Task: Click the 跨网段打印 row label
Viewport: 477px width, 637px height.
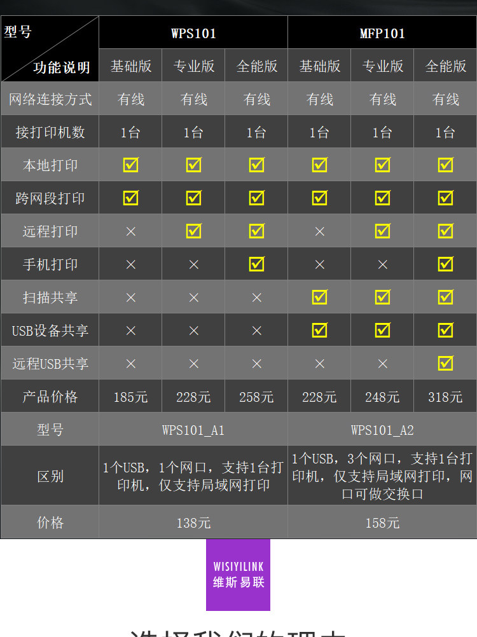Action: point(50,198)
